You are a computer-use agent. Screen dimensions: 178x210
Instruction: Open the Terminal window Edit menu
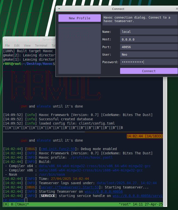(17, 46)
